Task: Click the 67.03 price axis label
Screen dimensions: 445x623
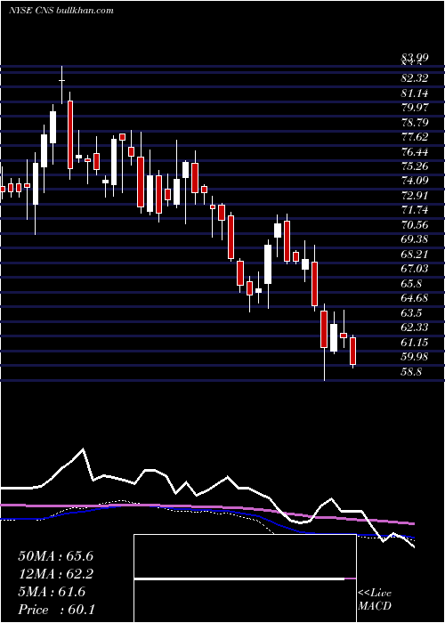Action: 415,269
